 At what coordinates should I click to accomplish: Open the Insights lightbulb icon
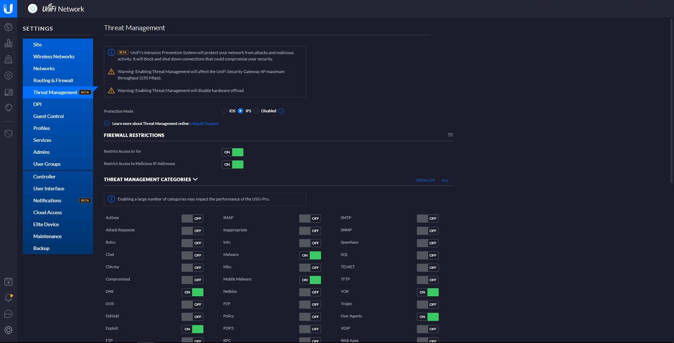coord(8,108)
